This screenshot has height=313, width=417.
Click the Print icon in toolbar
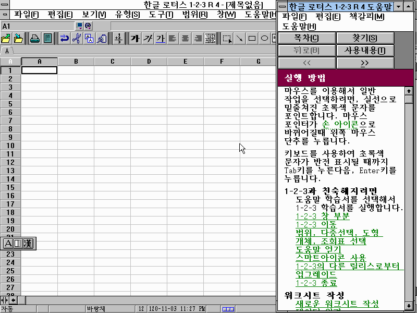35,39
